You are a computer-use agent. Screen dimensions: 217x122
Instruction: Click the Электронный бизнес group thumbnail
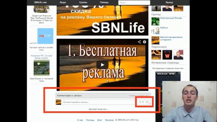click(155, 21)
